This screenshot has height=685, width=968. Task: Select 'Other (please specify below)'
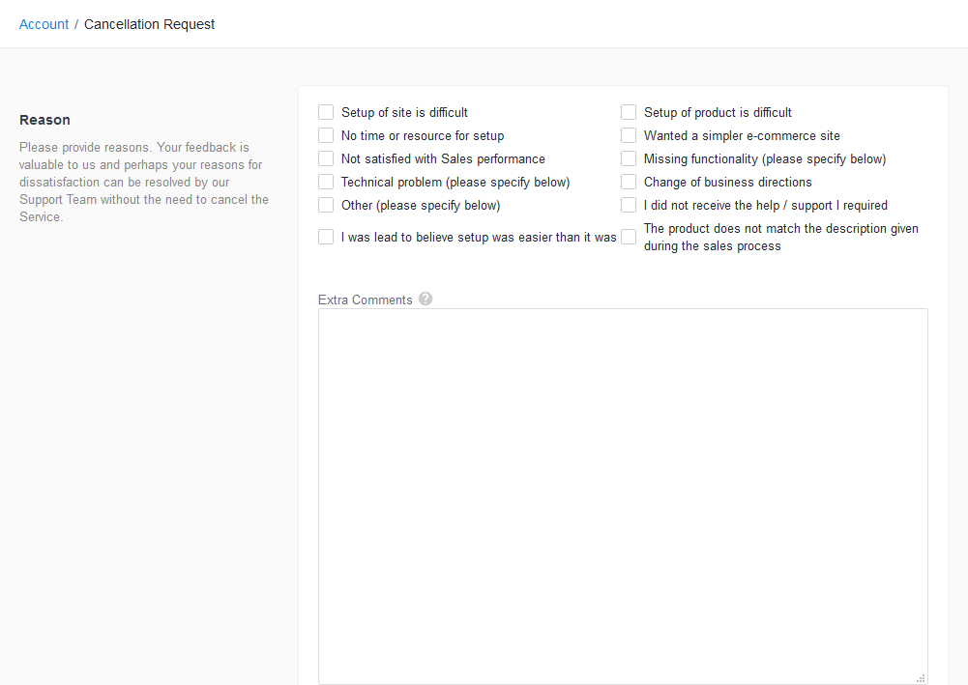326,205
